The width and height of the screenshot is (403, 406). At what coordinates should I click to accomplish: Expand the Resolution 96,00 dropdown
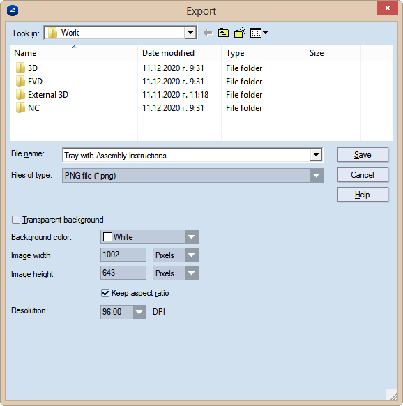tap(139, 312)
